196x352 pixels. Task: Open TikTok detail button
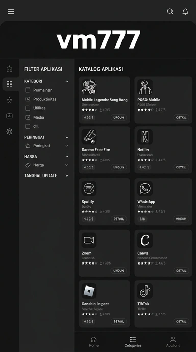point(181,321)
